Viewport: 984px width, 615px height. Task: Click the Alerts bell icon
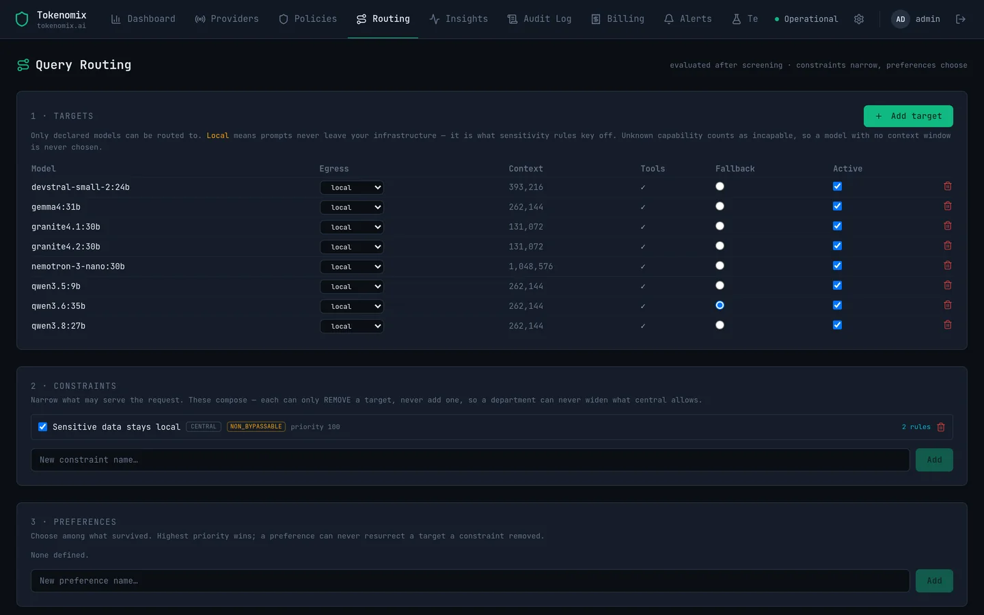click(669, 19)
